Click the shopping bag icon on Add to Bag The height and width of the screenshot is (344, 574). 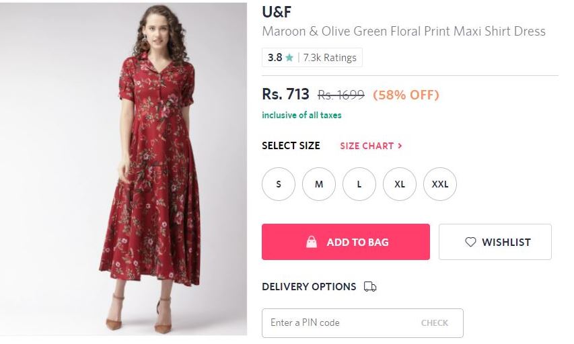coord(312,242)
